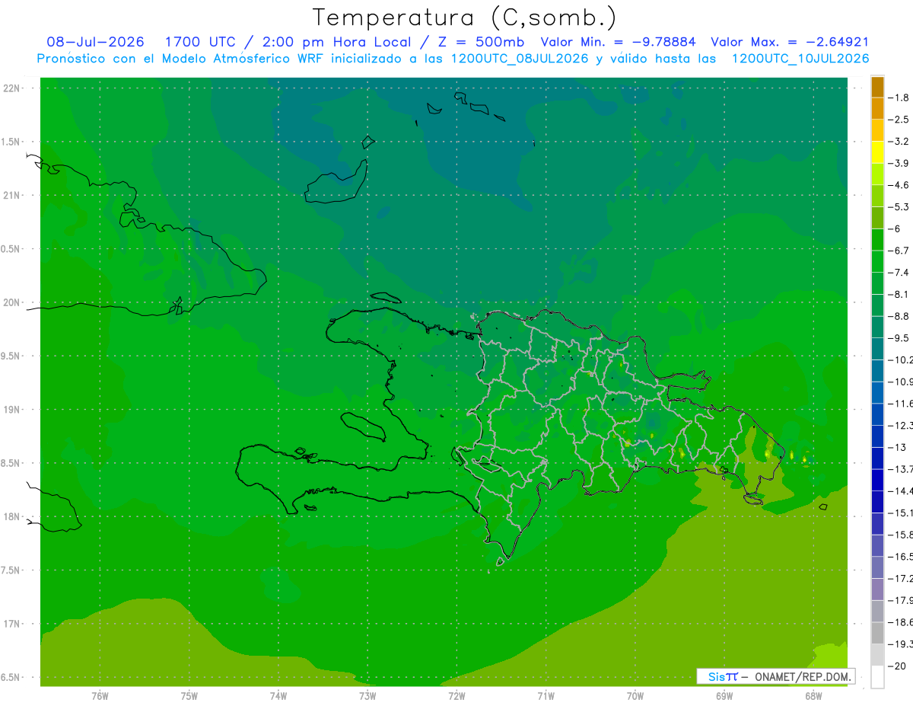Click the "1200UTC_10JUL2026" valid-until time
This screenshot has height=706, width=913.
point(800,59)
